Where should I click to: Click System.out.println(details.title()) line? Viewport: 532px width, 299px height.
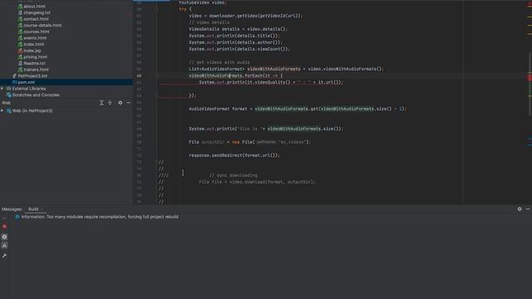[234, 36]
